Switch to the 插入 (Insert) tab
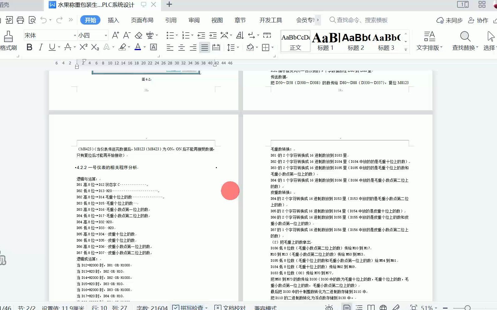Image resolution: width=497 pixels, height=310 pixels. point(113,20)
